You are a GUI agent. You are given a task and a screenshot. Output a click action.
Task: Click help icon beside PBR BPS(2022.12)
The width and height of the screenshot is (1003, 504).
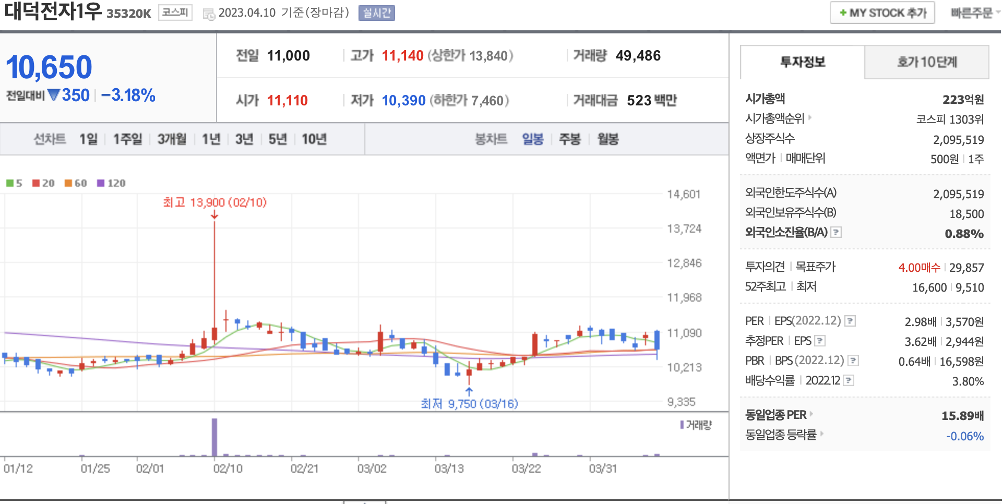point(853,361)
